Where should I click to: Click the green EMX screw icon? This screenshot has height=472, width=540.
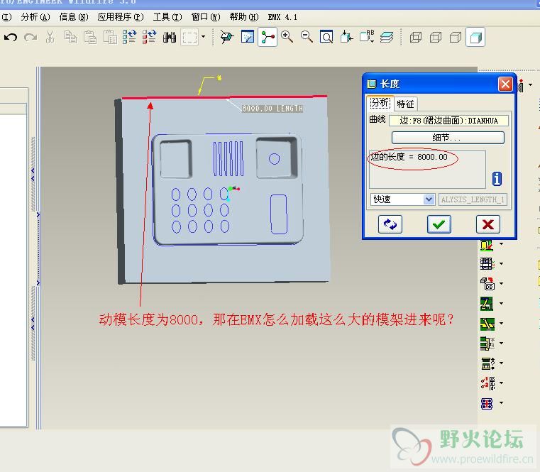487,304
